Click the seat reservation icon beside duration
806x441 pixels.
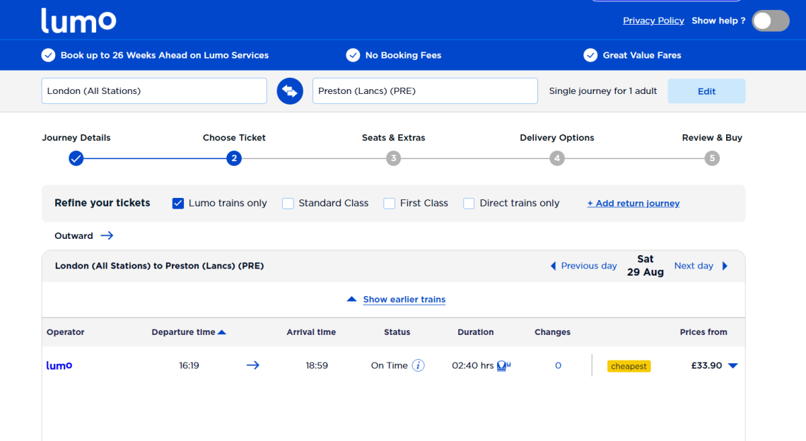[x=503, y=366]
